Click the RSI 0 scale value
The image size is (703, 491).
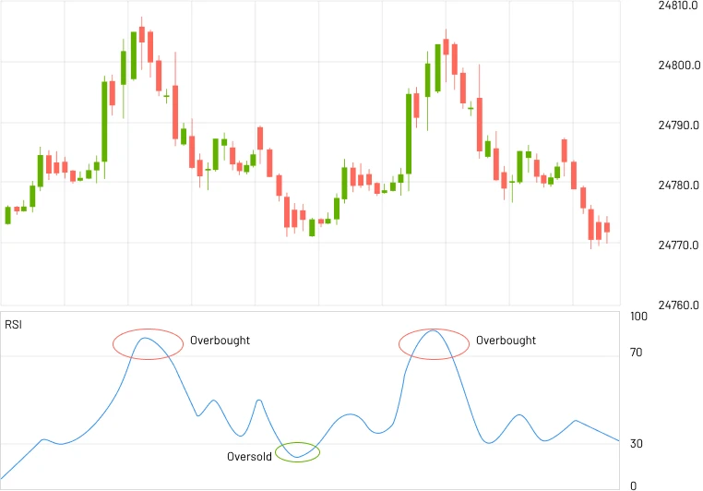(633, 485)
